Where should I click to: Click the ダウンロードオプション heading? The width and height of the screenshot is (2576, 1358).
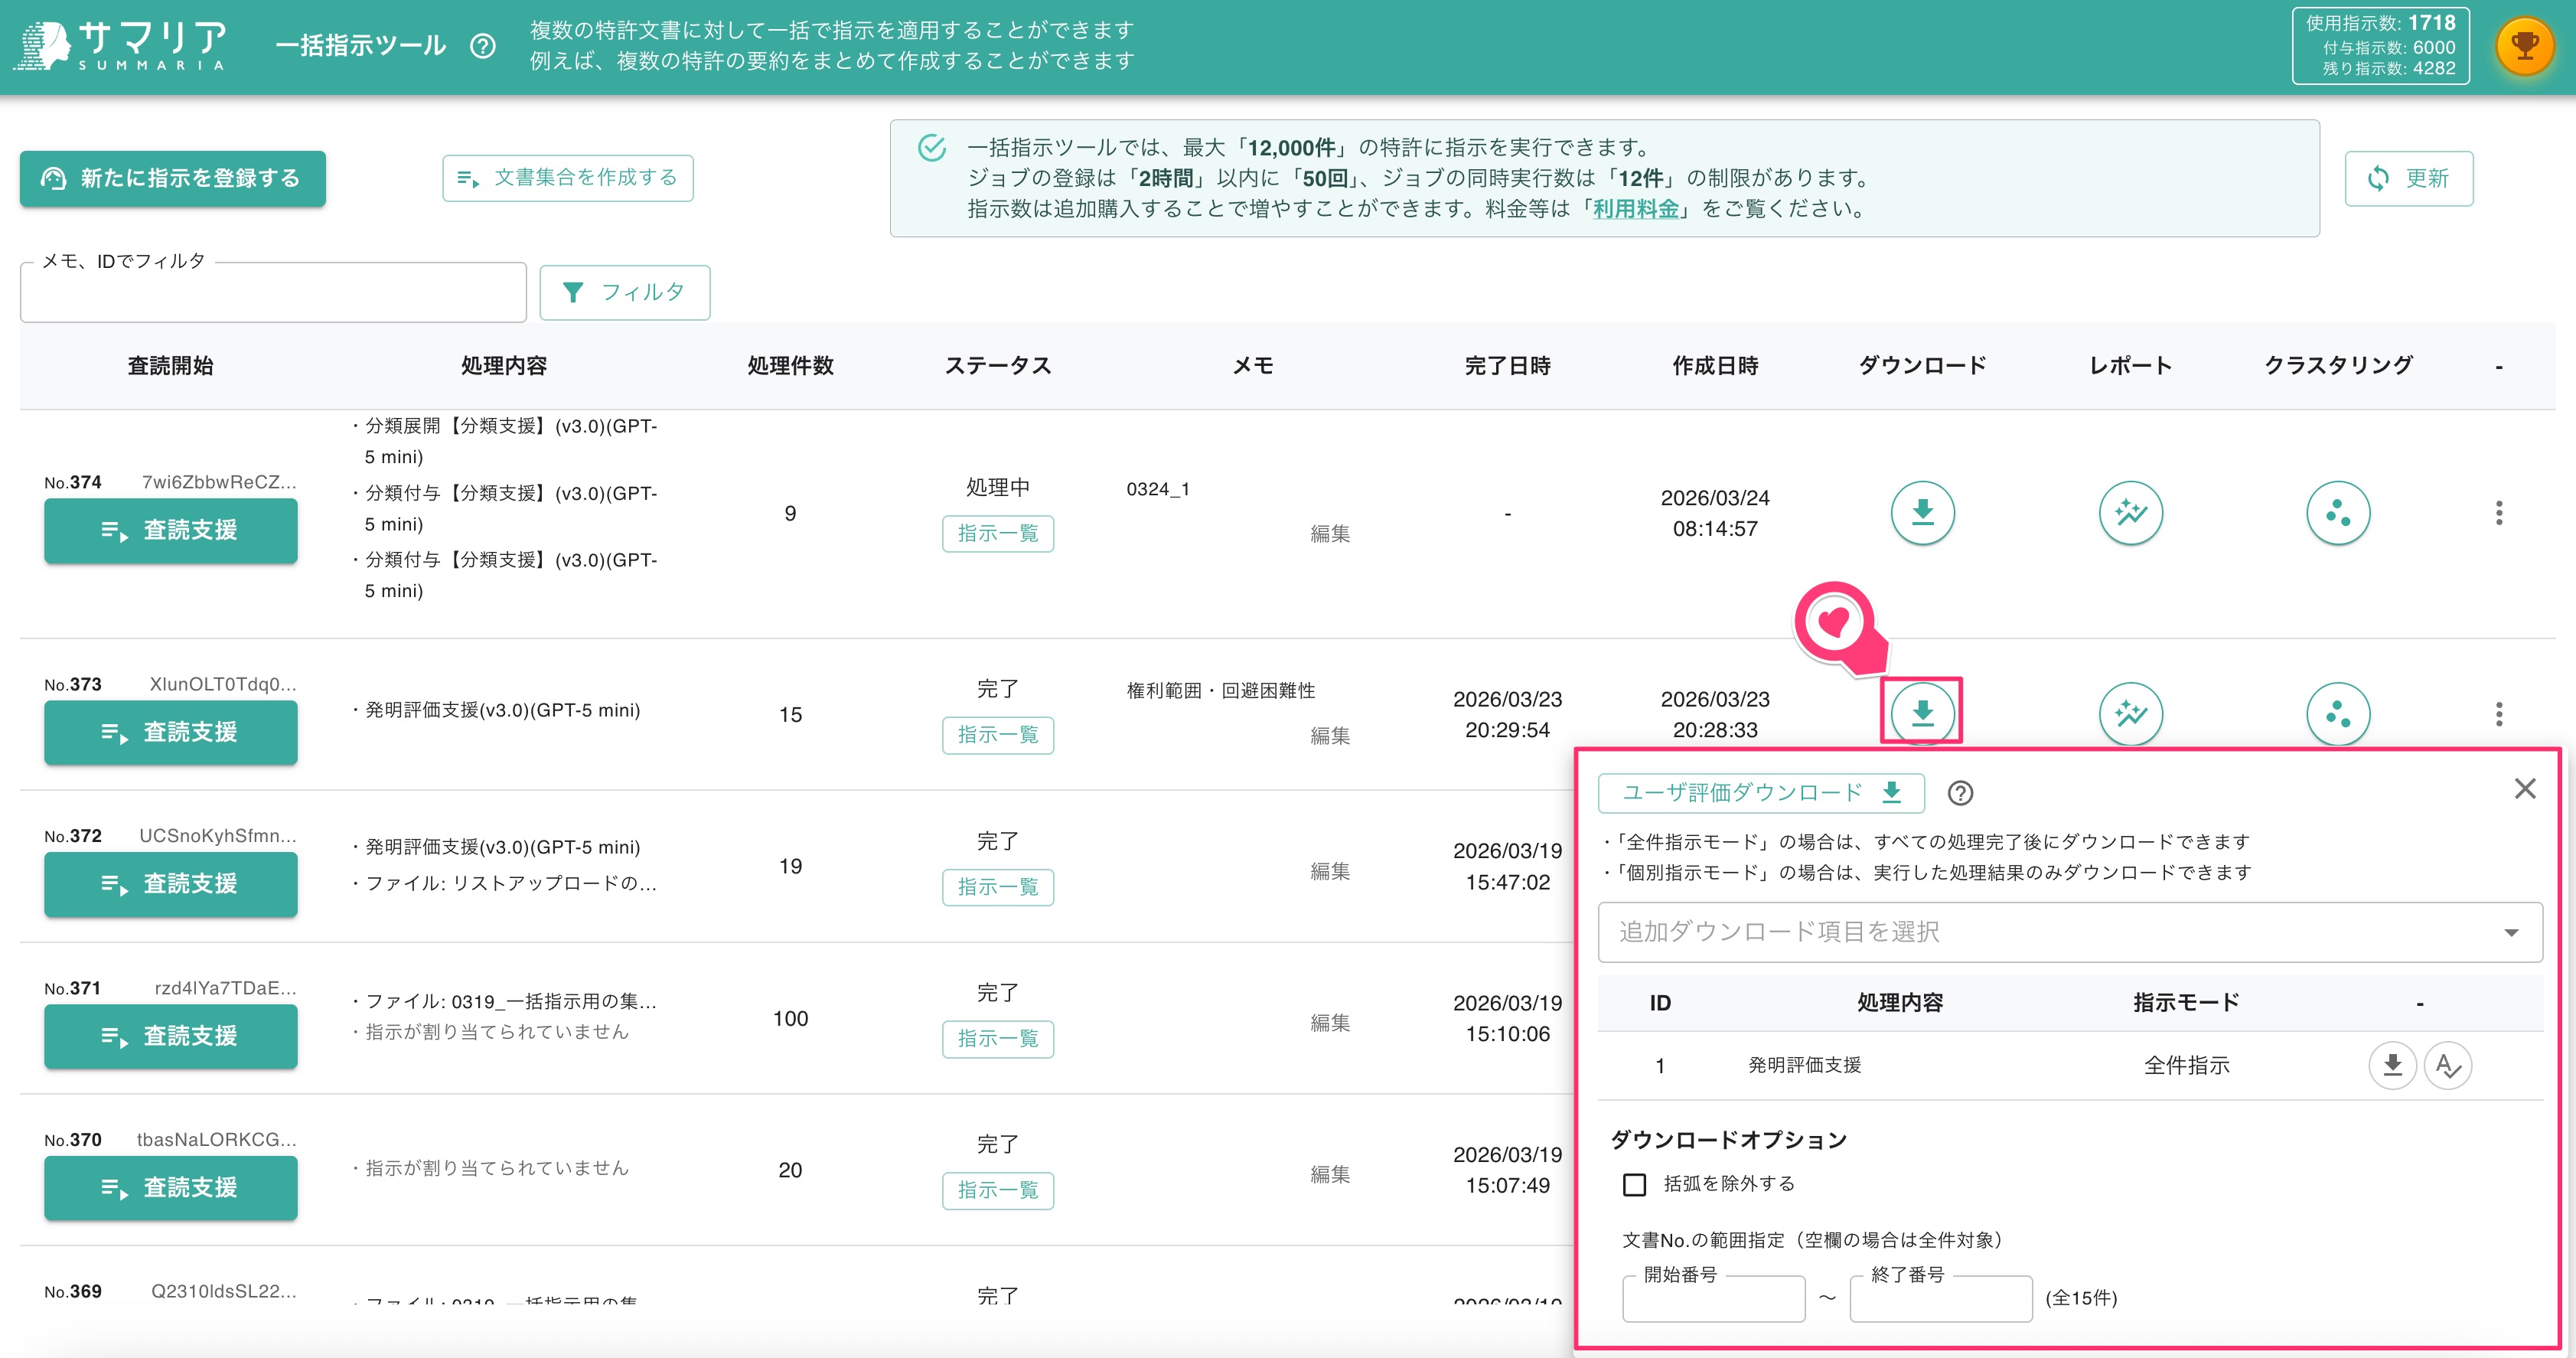coord(1728,1140)
